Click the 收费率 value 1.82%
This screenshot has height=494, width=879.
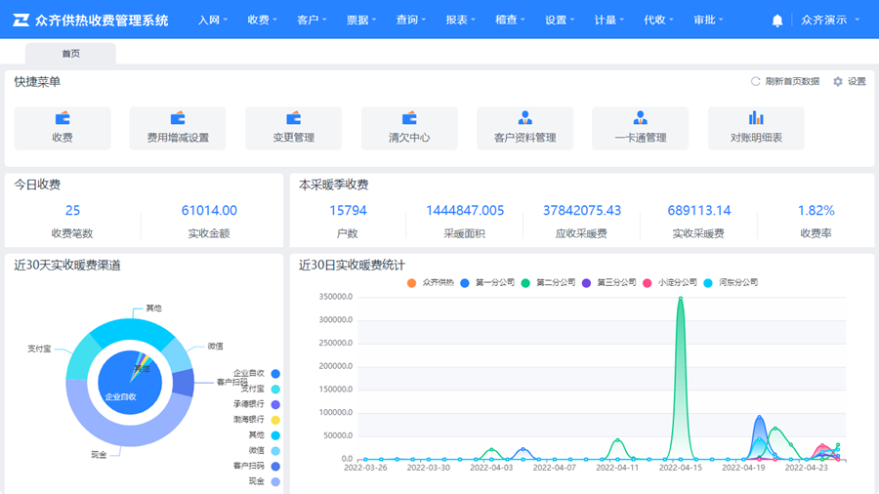click(x=816, y=211)
